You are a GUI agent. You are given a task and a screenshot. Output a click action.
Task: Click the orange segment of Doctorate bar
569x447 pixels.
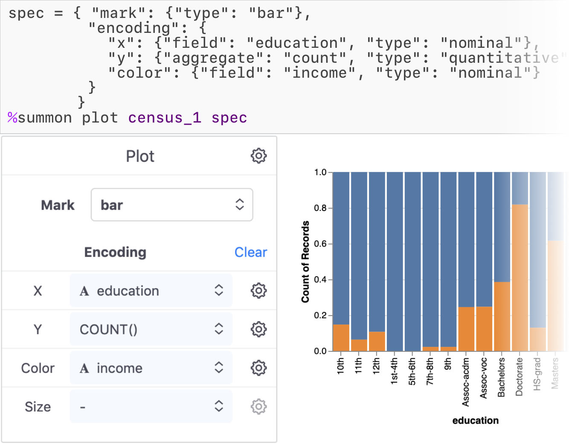tap(520, 278)
